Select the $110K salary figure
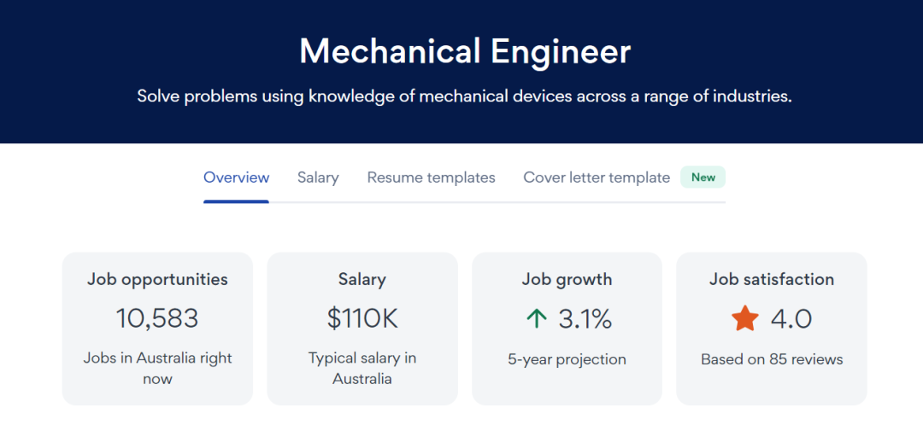Viewport: 923px width, 425px height. point(362,318)
